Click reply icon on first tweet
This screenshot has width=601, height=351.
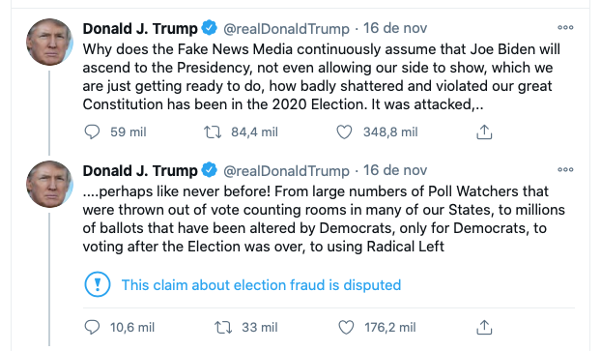point(92,132)
